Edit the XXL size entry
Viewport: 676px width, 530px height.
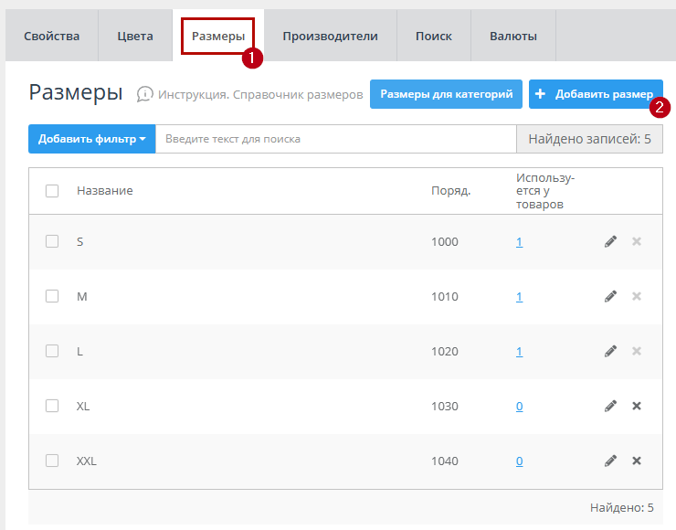click(610, 461)
